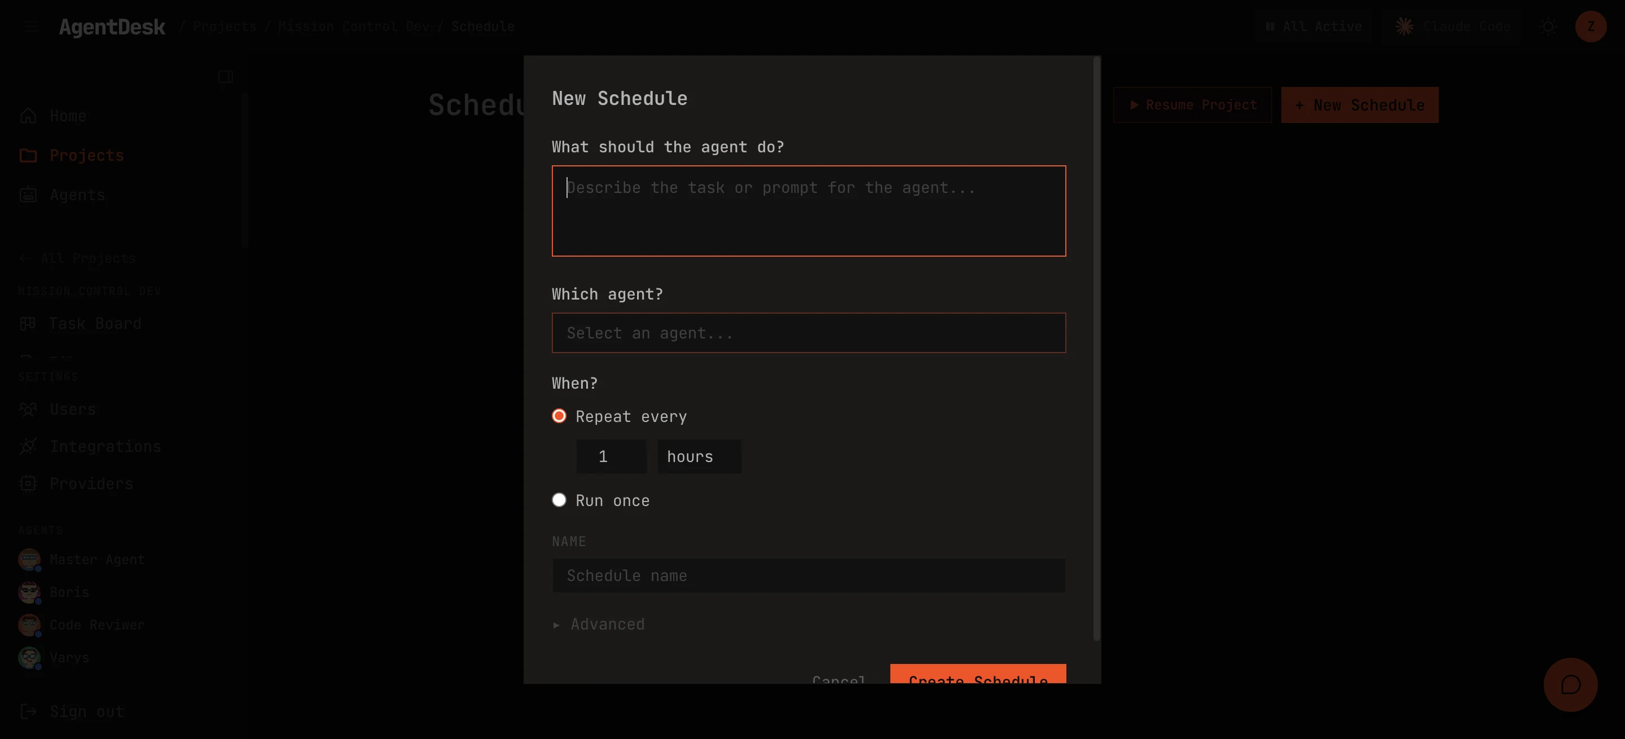Click the Agents robot icon
The width and height of the screenshot is (1625, 739).
point(28,195)
